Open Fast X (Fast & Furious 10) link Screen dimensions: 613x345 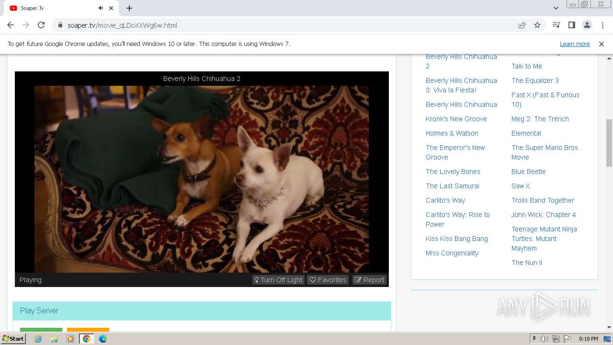[545, 100]
